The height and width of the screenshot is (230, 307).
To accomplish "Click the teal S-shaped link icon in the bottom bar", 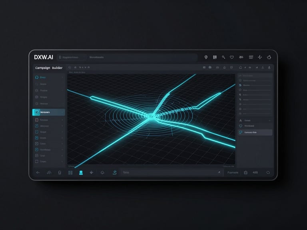I will [115, 172].
